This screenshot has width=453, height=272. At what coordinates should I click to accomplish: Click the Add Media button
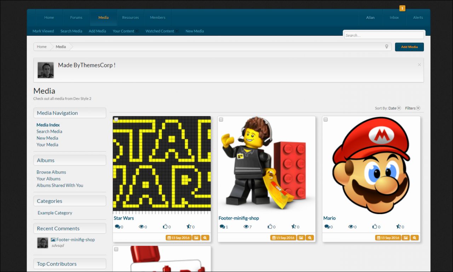[x=409, y=47]
